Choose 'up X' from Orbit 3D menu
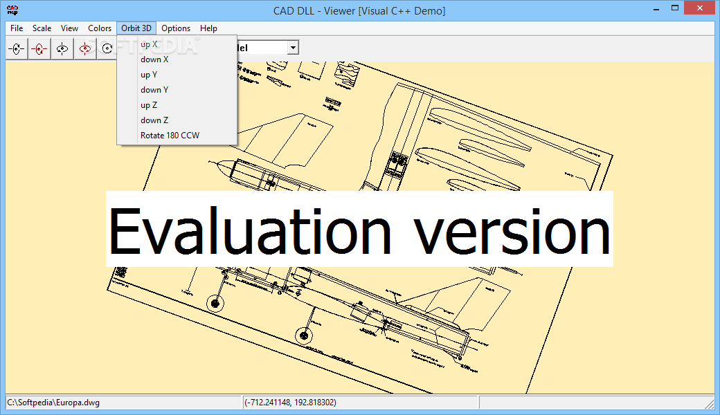This screenshot has width=720, height=415. 177,44
